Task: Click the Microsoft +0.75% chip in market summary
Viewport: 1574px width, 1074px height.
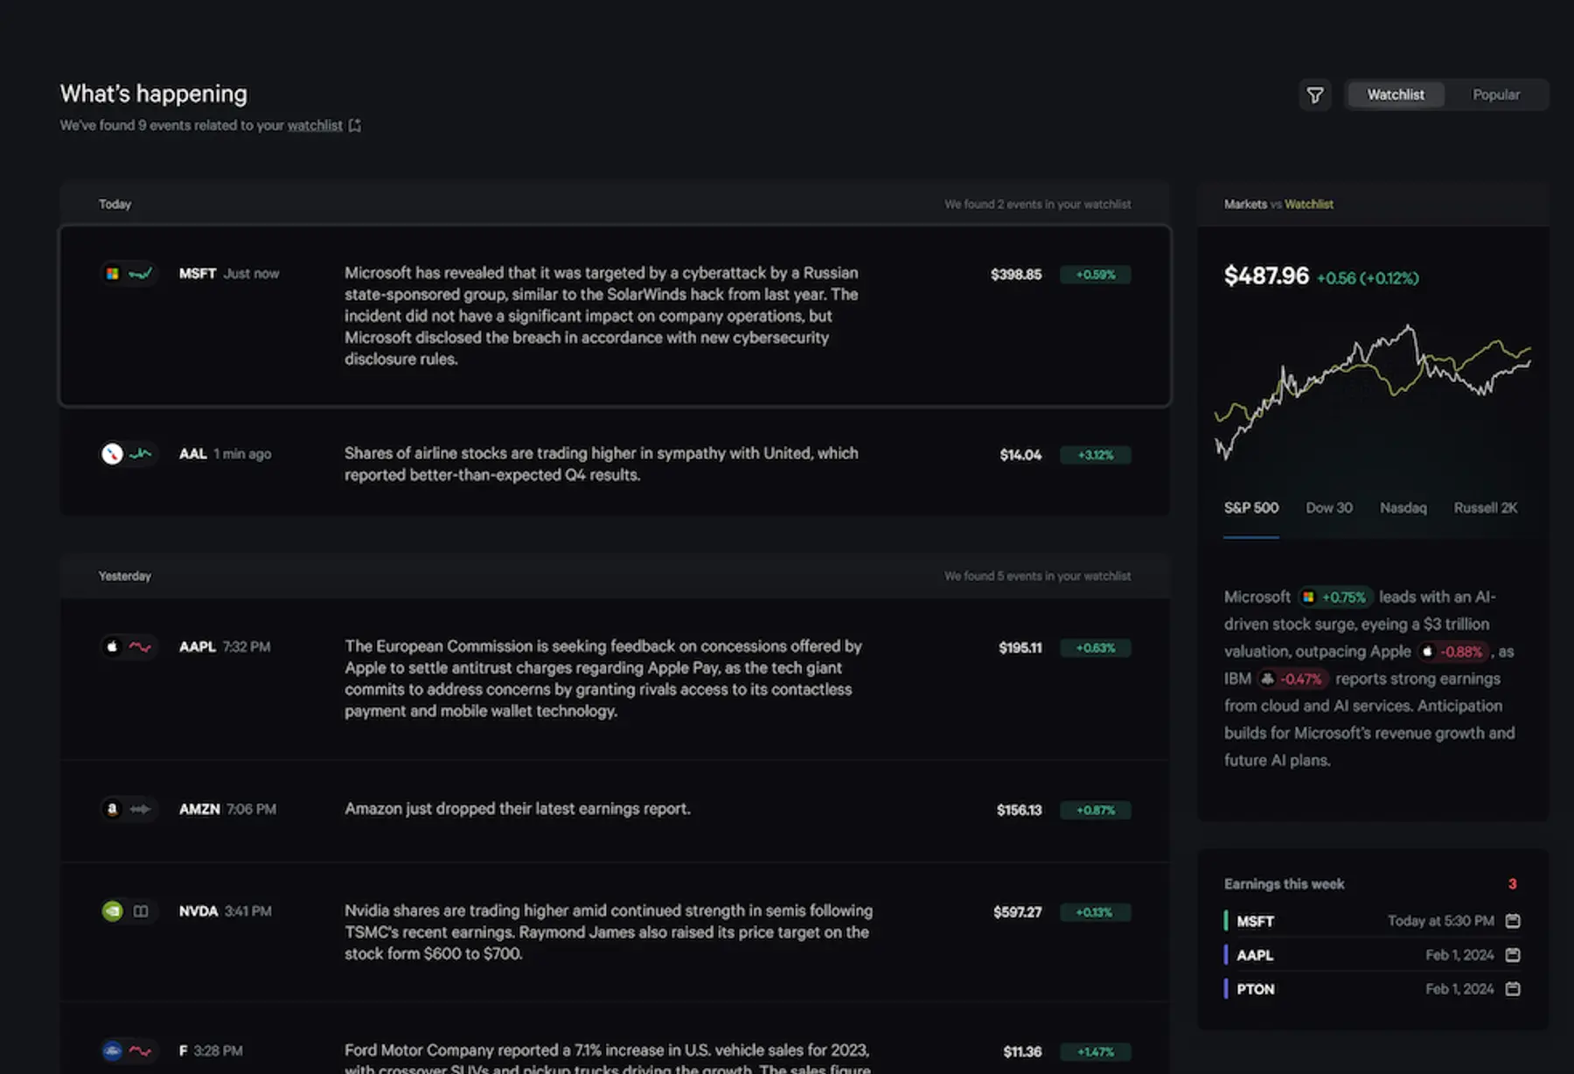Action: [1334, 597]
